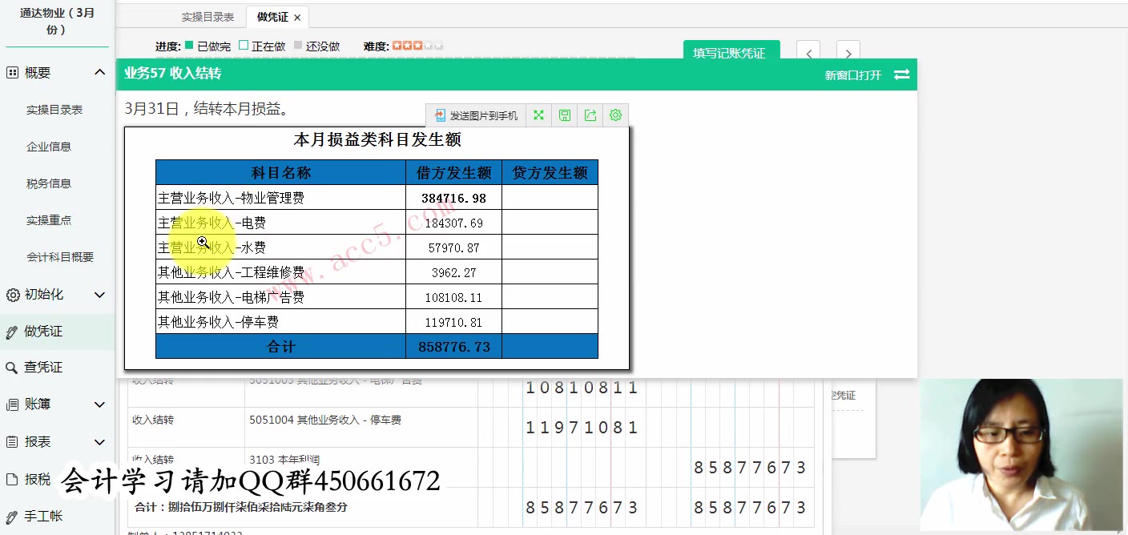Image resolution: width=1128 pixels, height=535 pixels.
Task: Switch to the 实操目录表 tab
Action: coord(207,16)
